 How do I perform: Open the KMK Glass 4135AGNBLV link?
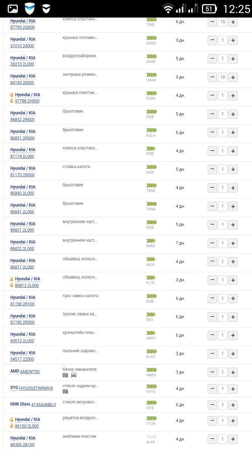43,404
